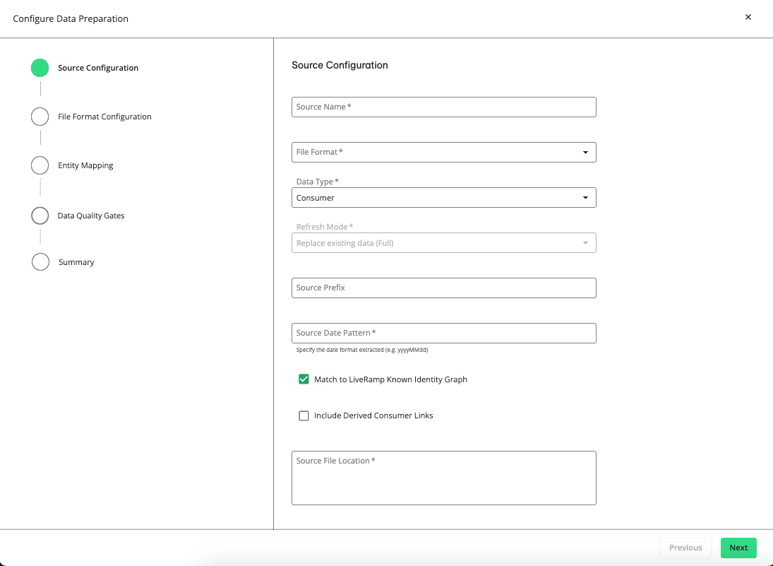The image size is (773, 566).
Task: Focus the Source Date Pattern field
Action: click(x=444, y=333)
